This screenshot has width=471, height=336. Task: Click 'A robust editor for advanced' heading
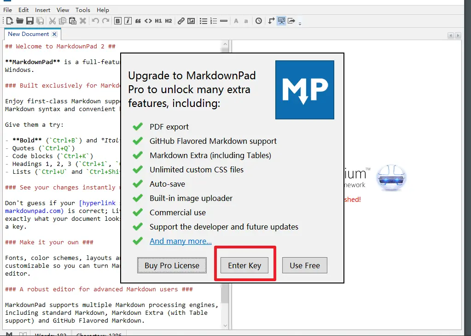click(99, 289)
